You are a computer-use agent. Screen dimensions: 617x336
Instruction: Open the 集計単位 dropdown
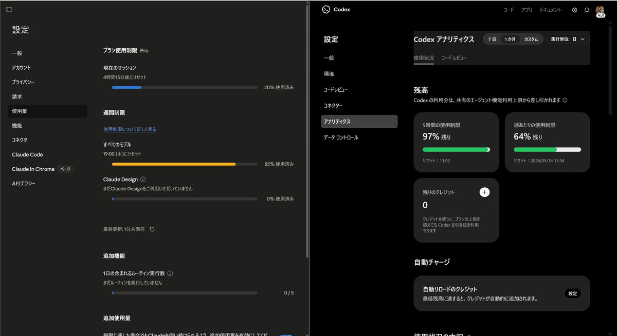click(x=568, y=39)
